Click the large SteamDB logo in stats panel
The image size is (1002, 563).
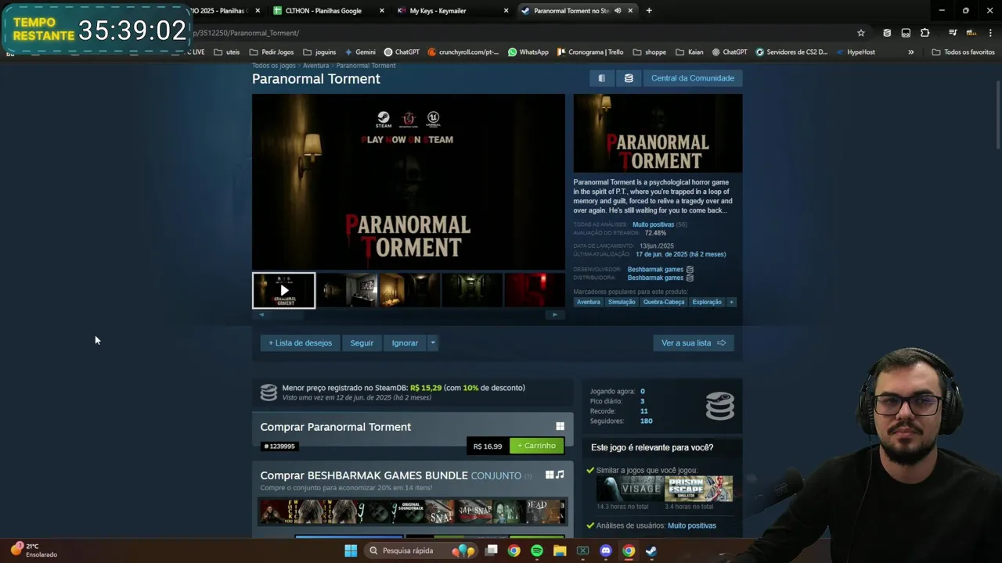[x=720, y=406]
